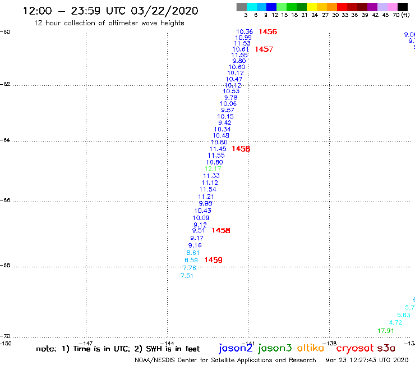The image size is (415, 365).
Task: Select the green jason3 legend label
Action: click(x=275, y=348)
